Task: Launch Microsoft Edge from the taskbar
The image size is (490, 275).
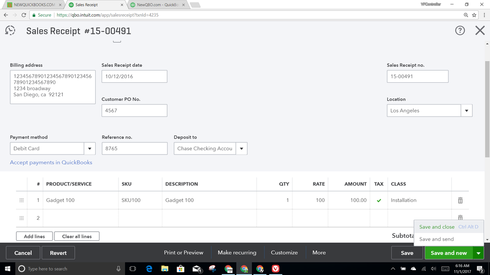Action: [149, 269]
